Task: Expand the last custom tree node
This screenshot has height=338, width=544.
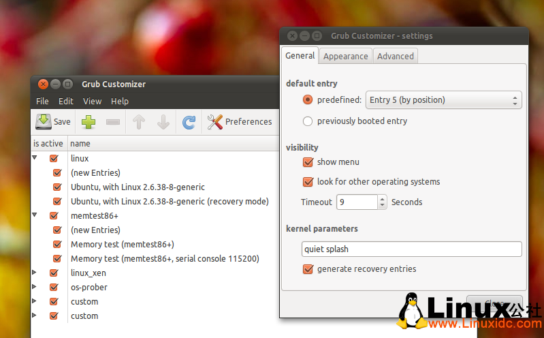Action: pos(34,315)
